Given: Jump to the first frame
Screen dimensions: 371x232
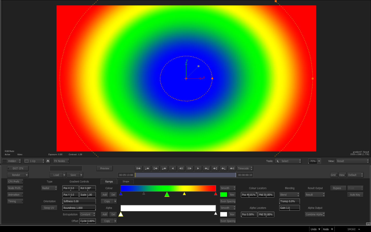Looking at the screenshot, I should pyautogui.click(x=138, y=168).
